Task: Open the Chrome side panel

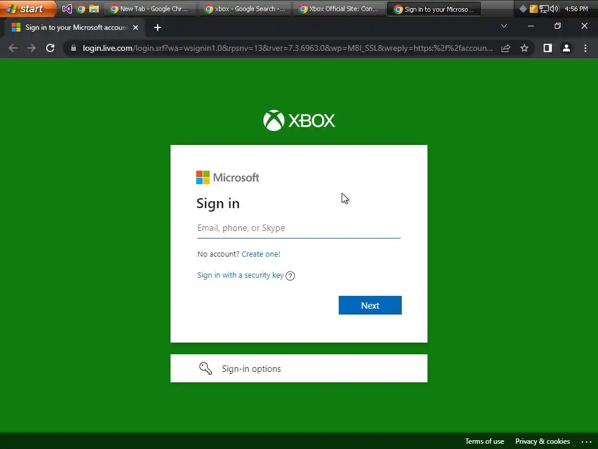Action: 548,48
